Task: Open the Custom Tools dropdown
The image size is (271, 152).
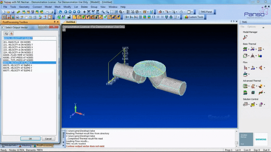Action: 205,17
